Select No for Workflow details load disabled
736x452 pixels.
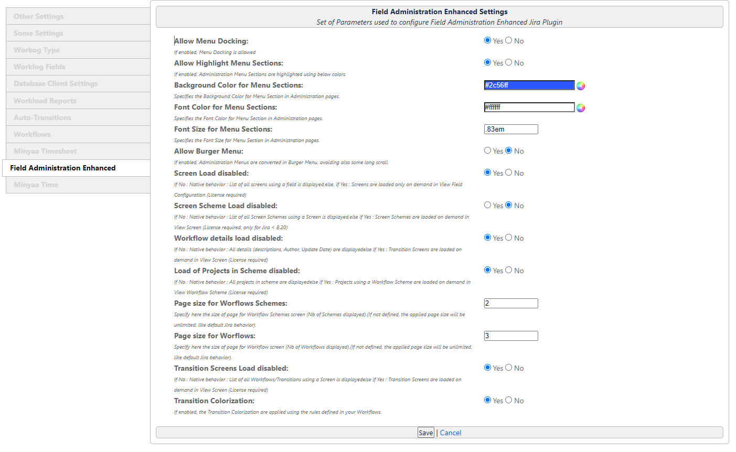coord(509,238)
